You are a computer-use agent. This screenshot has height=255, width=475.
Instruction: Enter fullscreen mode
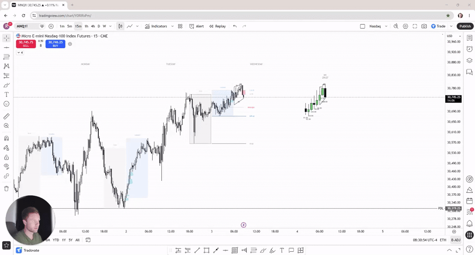[415, 26]
